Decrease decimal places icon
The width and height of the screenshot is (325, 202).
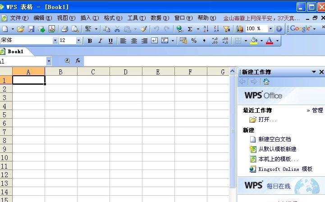(x=225, y=41)
